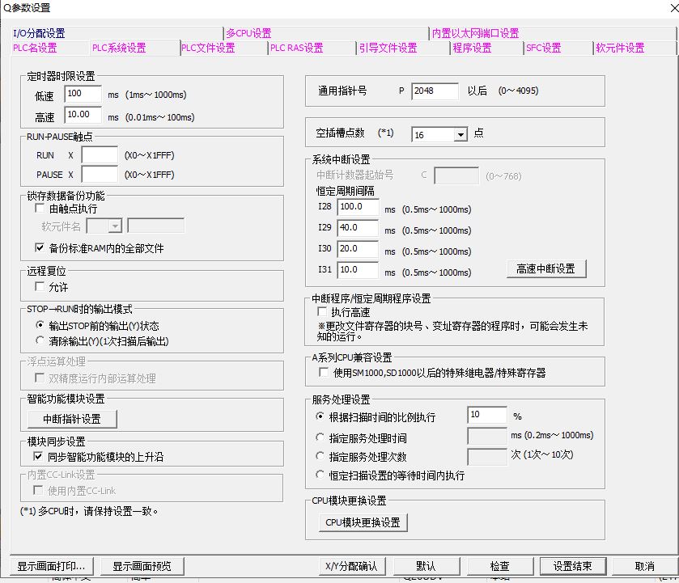
Task: Click the 高速中断设置 button
Action: pyautogui.click(x=546, y=269)
